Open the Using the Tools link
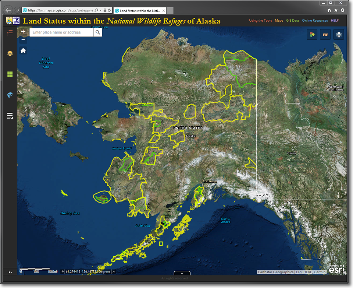The height and width of the screenshot is (288, 353). (x=260, y=21)
